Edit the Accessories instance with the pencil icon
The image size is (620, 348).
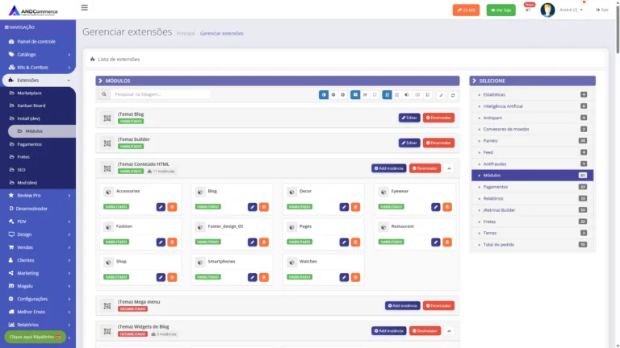(161, 207)
